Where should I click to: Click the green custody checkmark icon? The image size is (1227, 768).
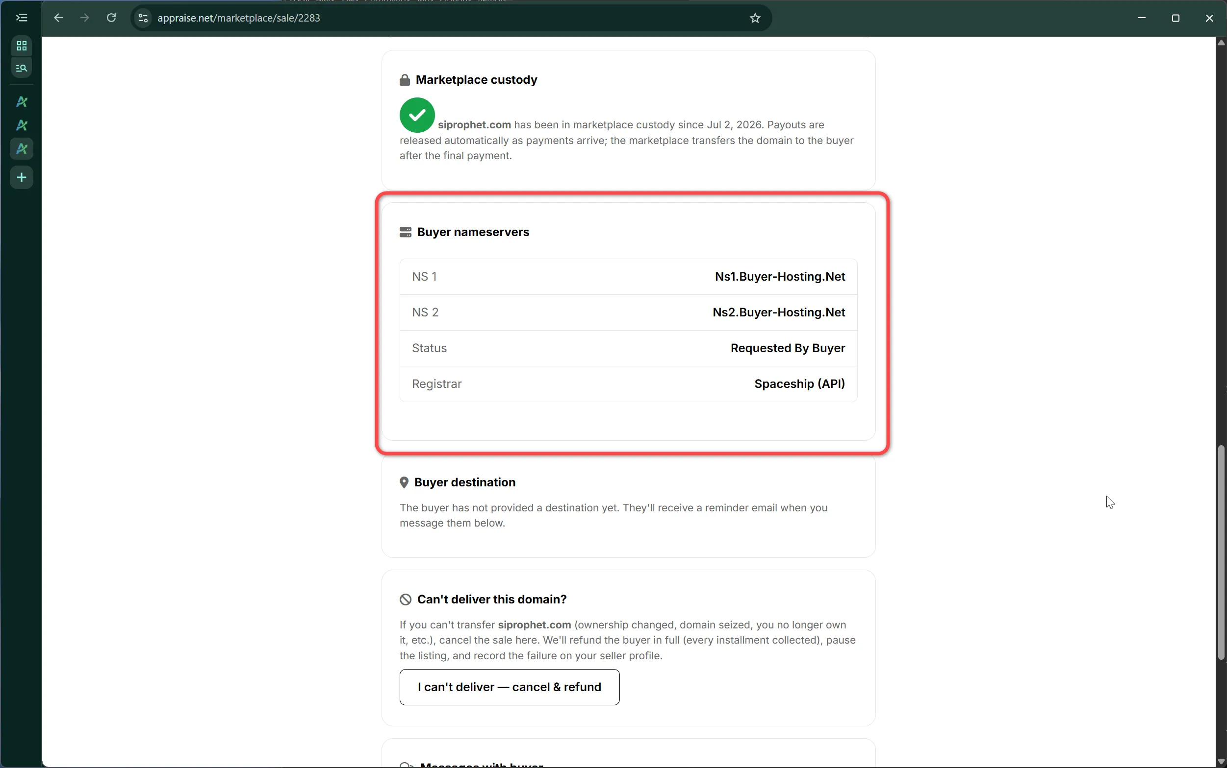tap(417, 115)
